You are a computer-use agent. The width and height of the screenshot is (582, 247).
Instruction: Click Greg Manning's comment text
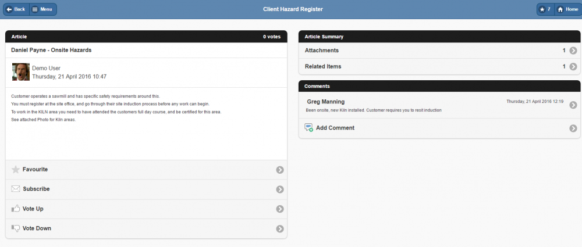[x=374, y=110]
